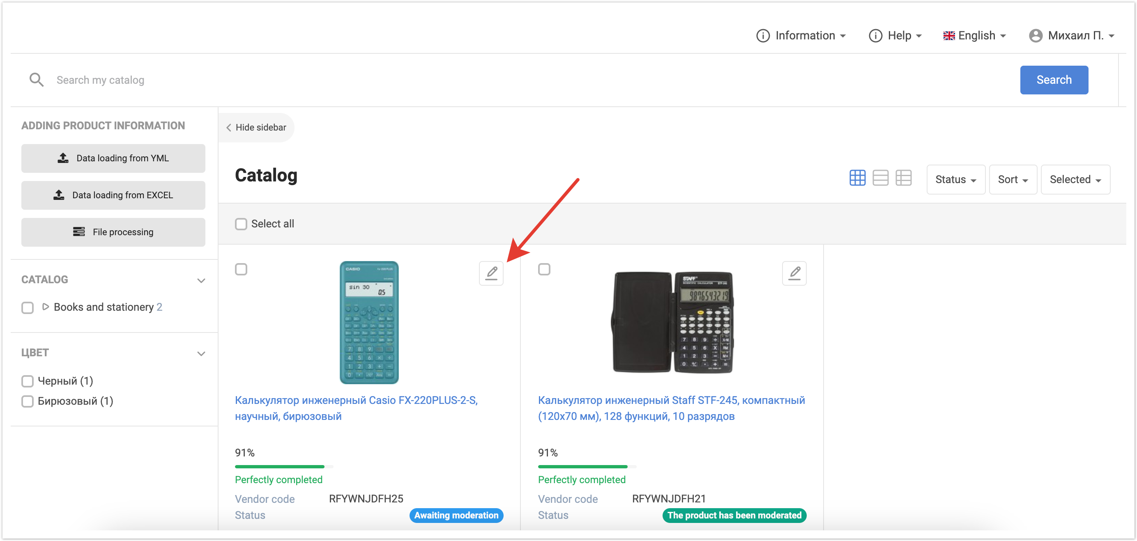Viewport: 1137px width, 541px height.
Task: Open the Sort dropdown
Action: pos(1013,179)
